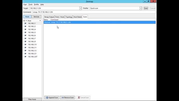
Task: Open the Help menu
Action: (x=42, y=4)
